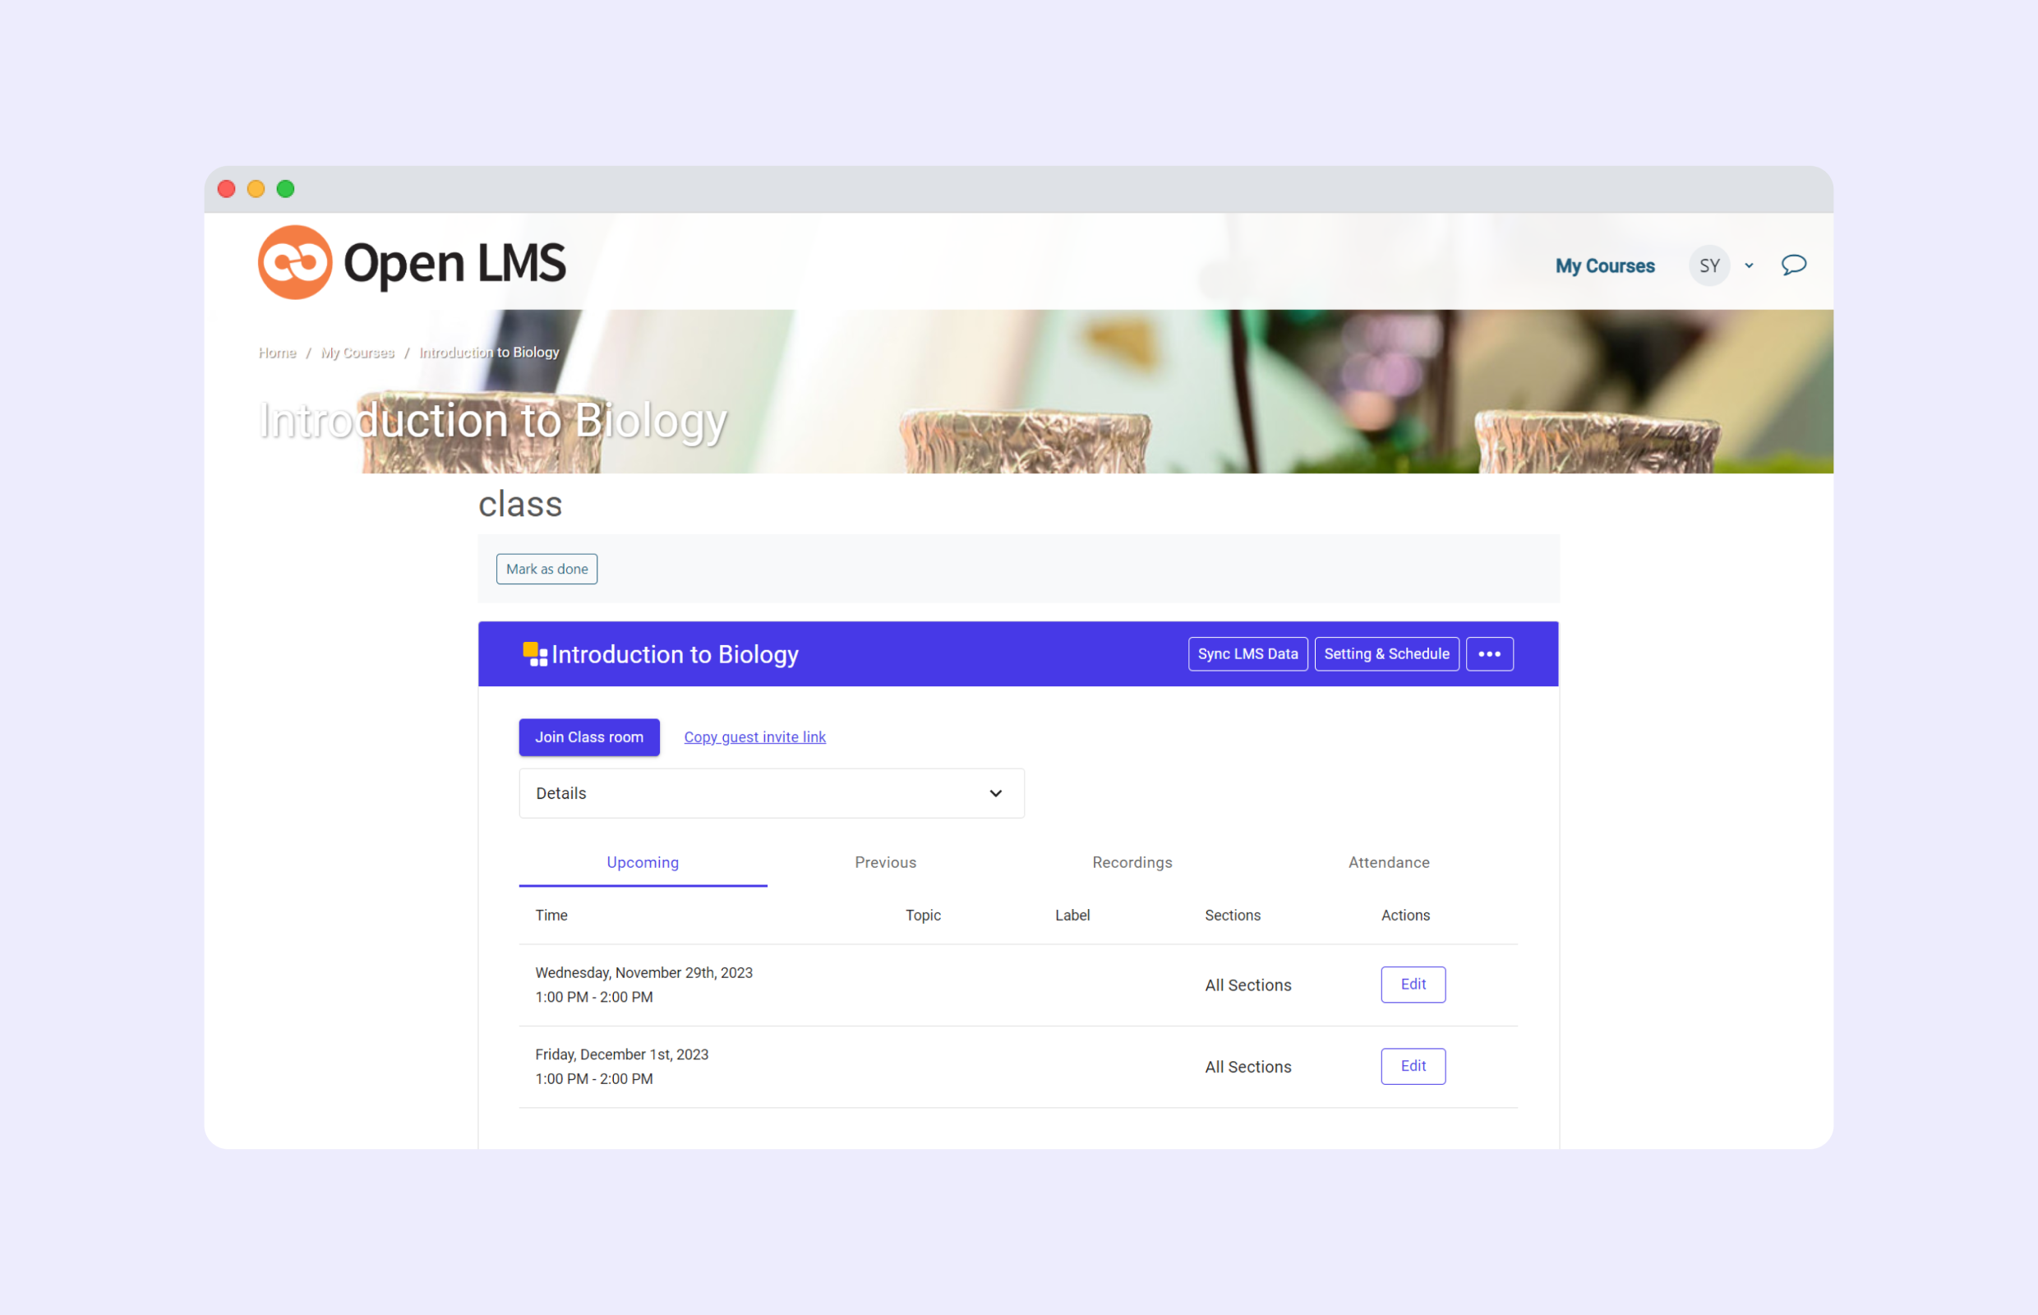Screen dimensions: 2038x1315
Task: Click the My Courses navigation link
Action: point(1604,266)
